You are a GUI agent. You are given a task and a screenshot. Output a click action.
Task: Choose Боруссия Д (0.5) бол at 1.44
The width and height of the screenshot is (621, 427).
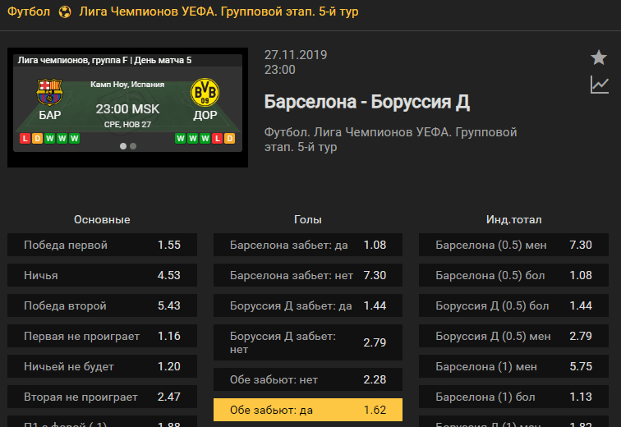513,305
